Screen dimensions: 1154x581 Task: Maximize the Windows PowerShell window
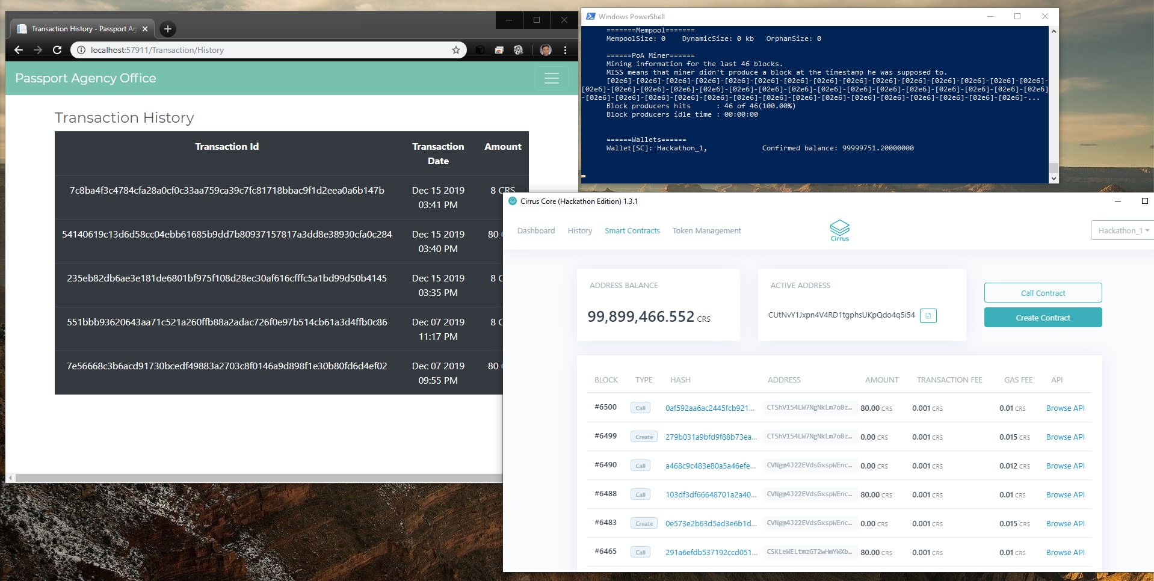(1017, 16)
